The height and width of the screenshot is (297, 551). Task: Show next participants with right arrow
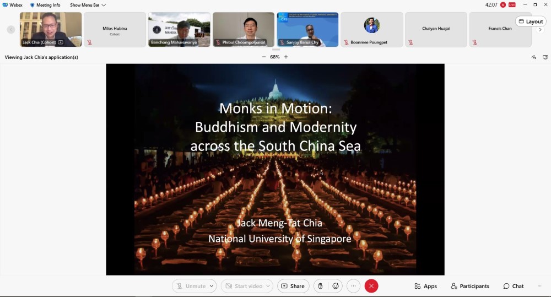tap(540, 30)
